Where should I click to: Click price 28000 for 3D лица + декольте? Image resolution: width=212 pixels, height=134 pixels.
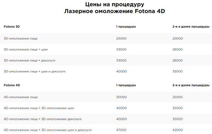coord(177,60)
